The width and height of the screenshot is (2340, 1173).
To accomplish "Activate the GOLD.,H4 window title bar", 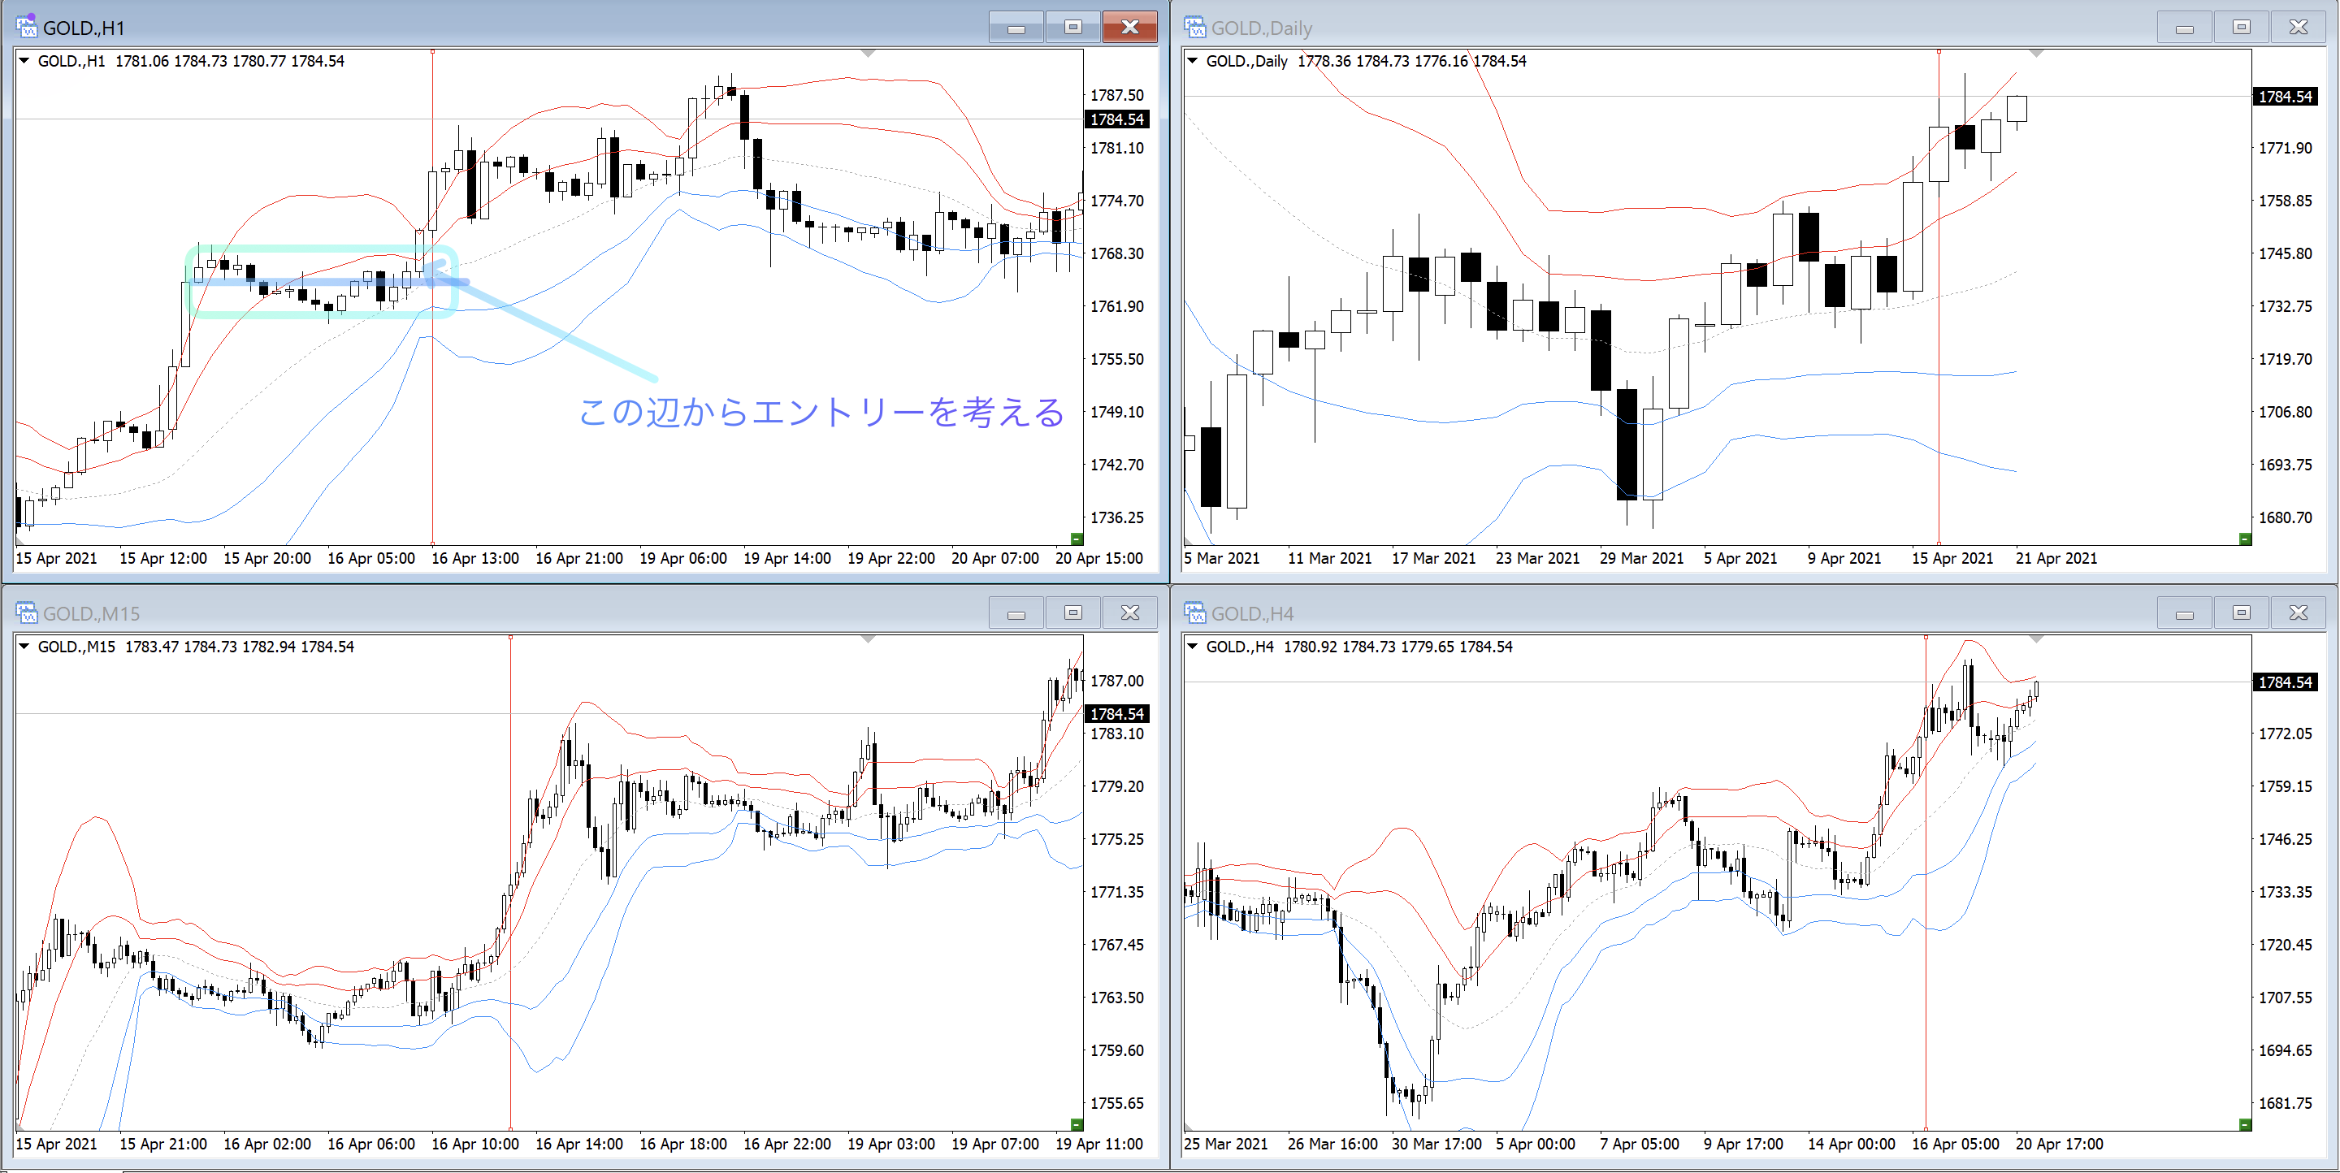I will (1635, 612).
